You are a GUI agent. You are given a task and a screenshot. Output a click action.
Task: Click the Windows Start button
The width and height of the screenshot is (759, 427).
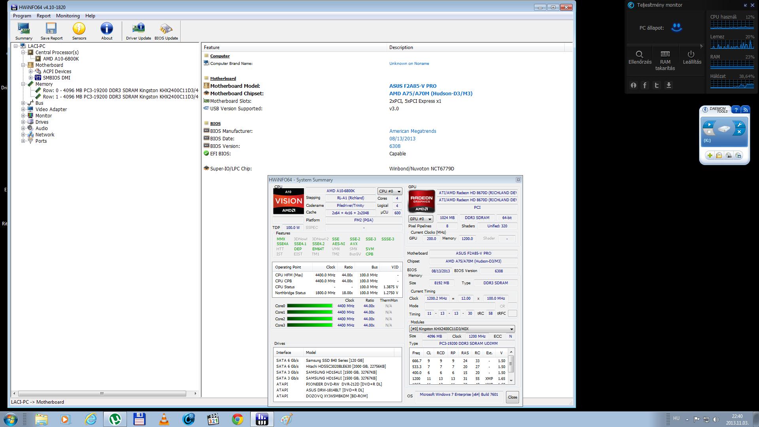coord(10,419)
